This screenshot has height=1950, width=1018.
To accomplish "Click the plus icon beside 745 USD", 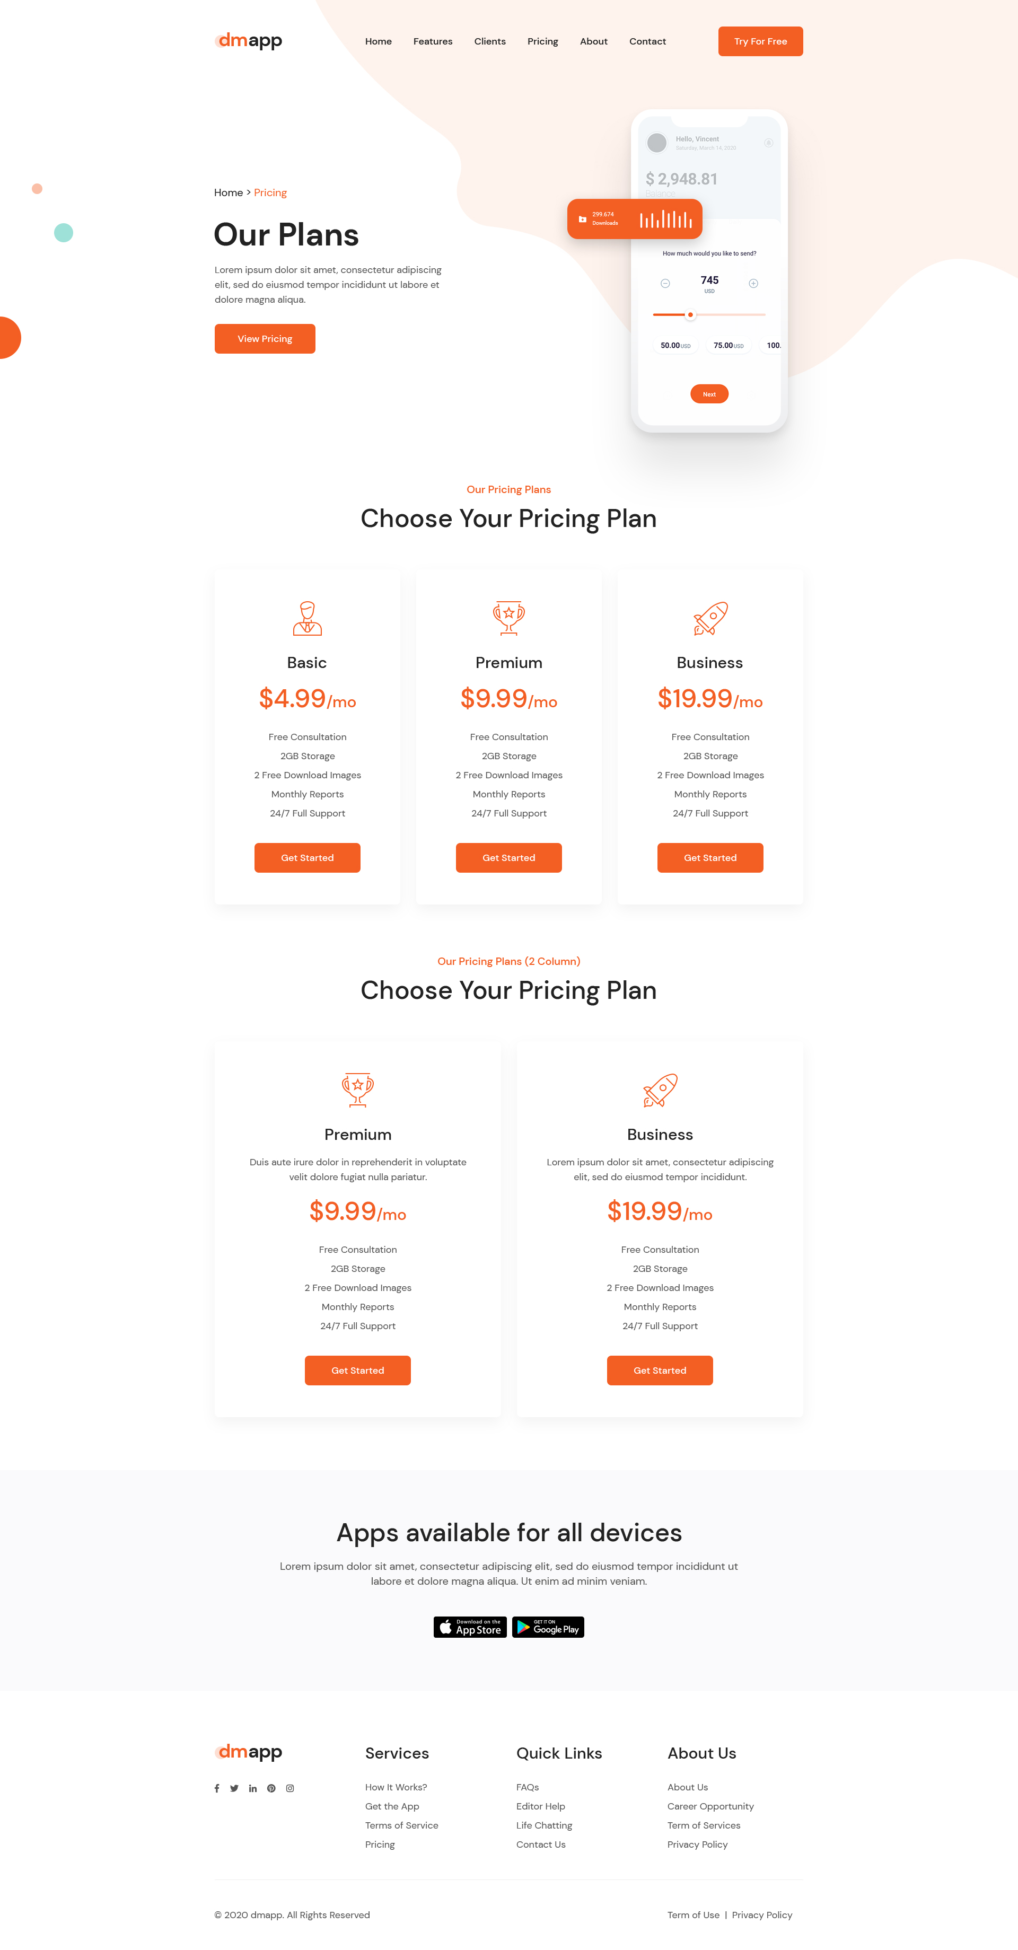I will coord(753,283).
